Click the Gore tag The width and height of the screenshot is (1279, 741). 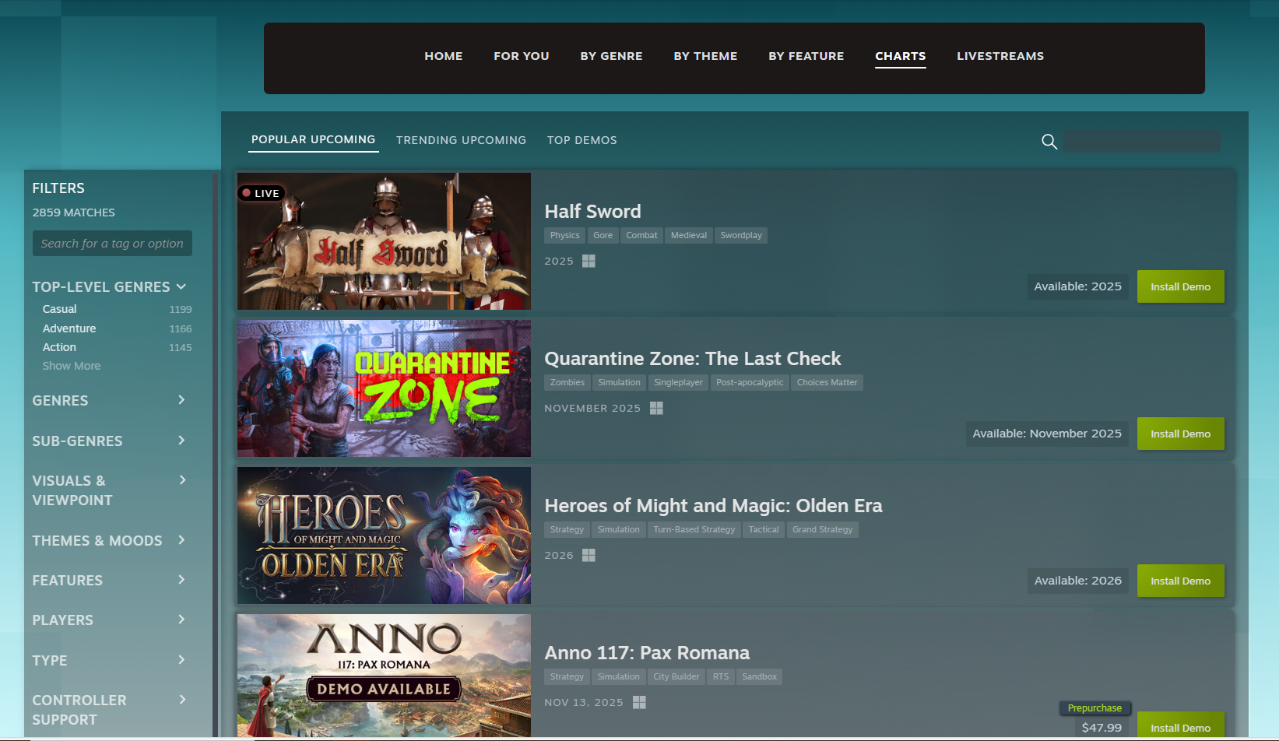603,235
